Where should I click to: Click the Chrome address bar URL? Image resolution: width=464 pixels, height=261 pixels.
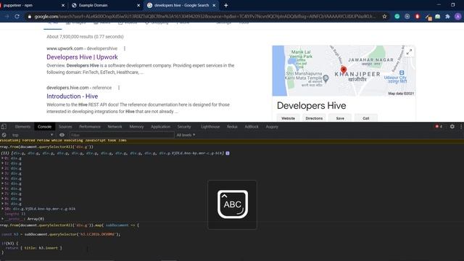(x=204, y=17)
